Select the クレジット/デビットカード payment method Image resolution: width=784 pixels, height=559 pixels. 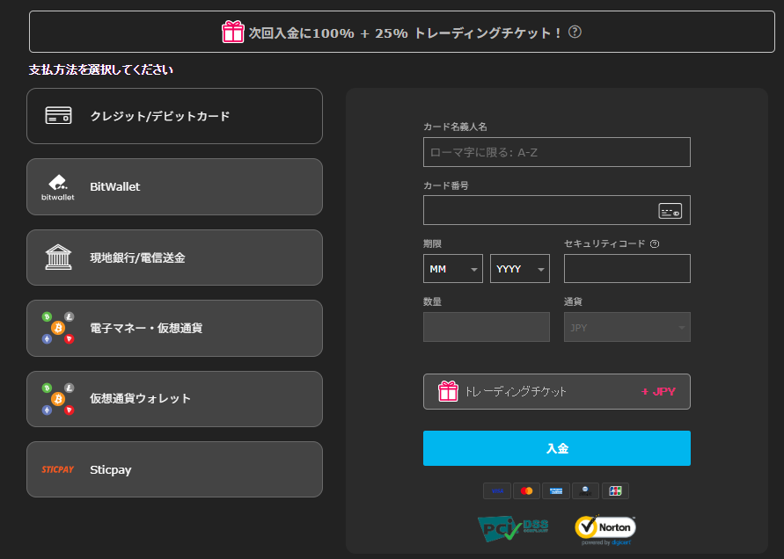[174, 116]
